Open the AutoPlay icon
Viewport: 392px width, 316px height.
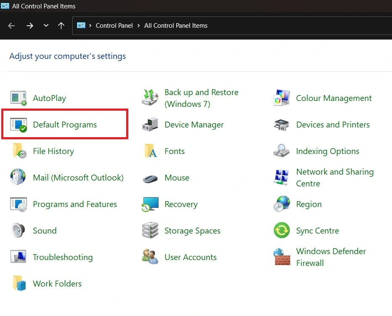click(x=19, y=98)
